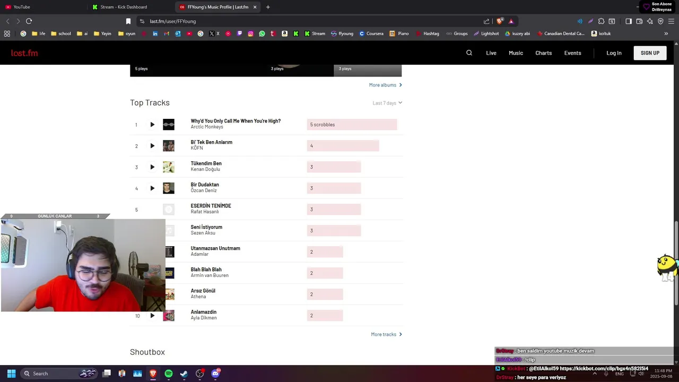Close the Last.fm browser tab
The width and height of the screenshot is (679, 382).
(255, 7)
